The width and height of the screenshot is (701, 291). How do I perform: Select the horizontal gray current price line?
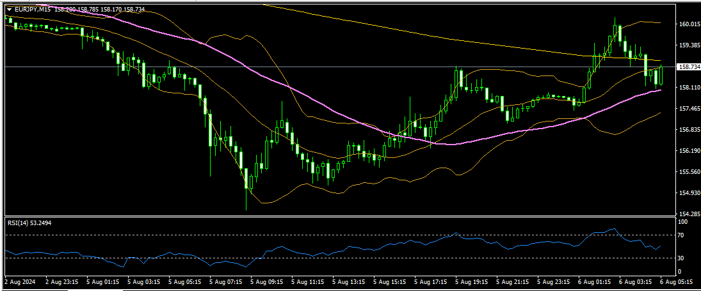(x=320, y=67)
